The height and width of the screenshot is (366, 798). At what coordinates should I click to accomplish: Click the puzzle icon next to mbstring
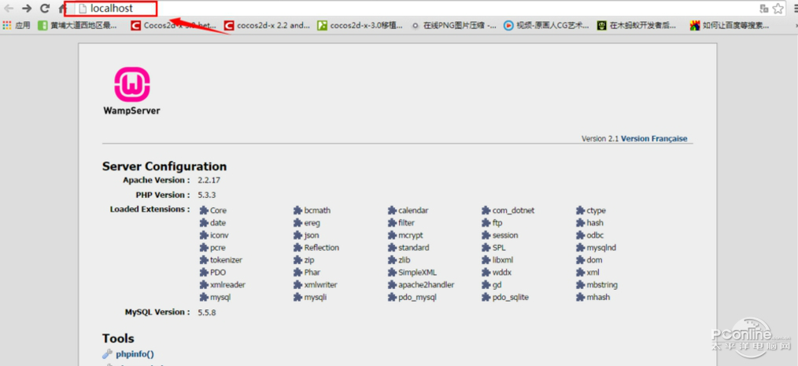pyautogui.click(x=580, y=285)
